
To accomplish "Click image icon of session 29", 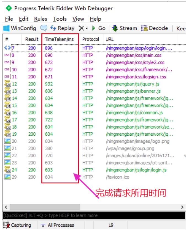I will pos(7,177).
